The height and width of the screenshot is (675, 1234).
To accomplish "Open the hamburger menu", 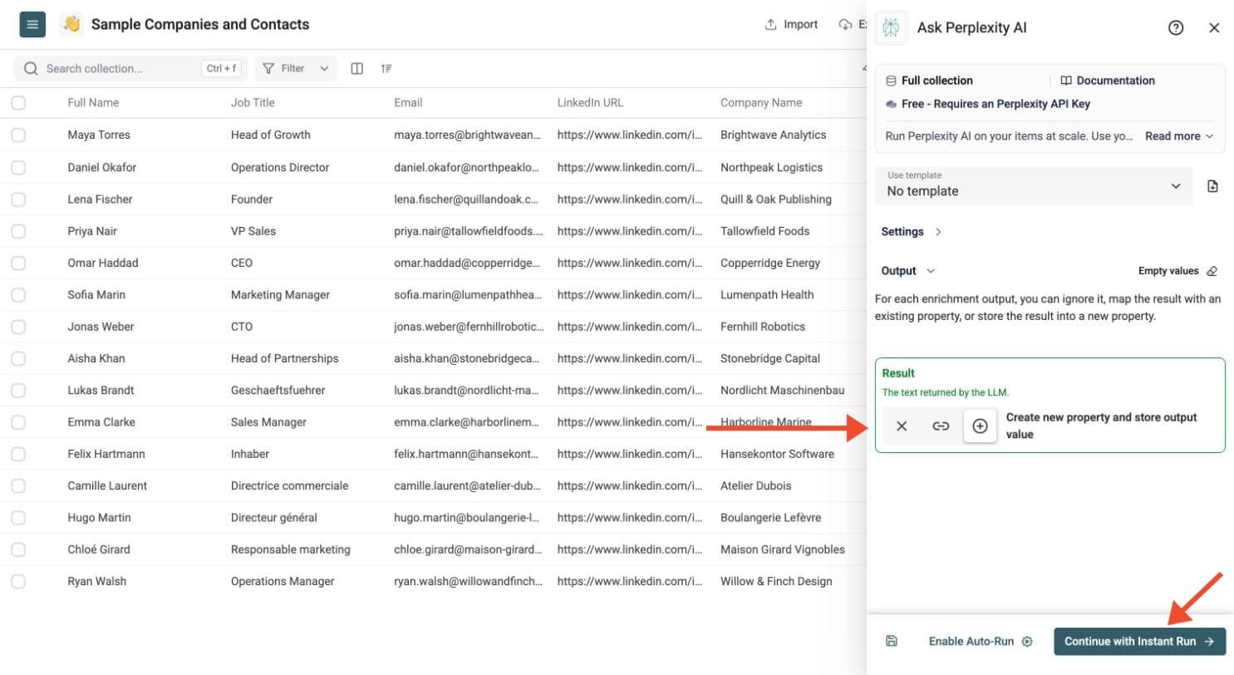I will click(32, 24).
